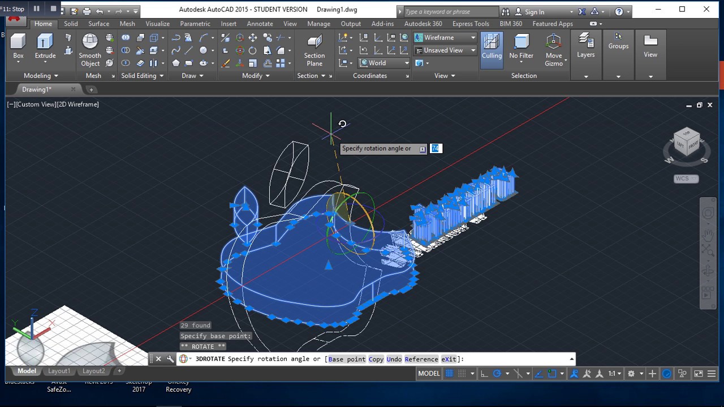Switch to the Visualize ribbon tab
This screenshot has width=724, height=407.
click(157, 24)
